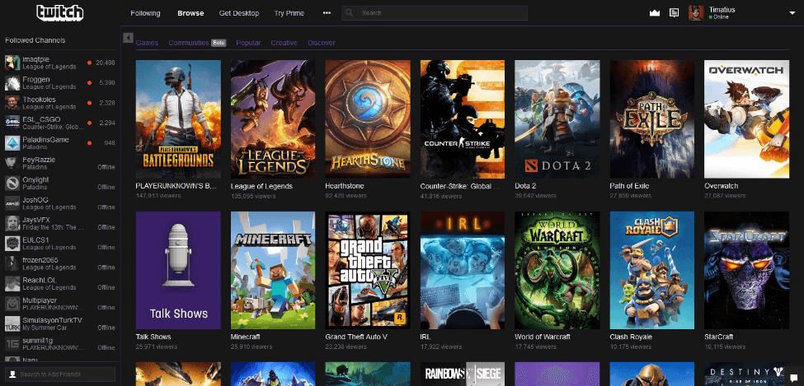Open the more options ellipsis menu
This screenshot has width=804, height=386.
click(327, 13)
